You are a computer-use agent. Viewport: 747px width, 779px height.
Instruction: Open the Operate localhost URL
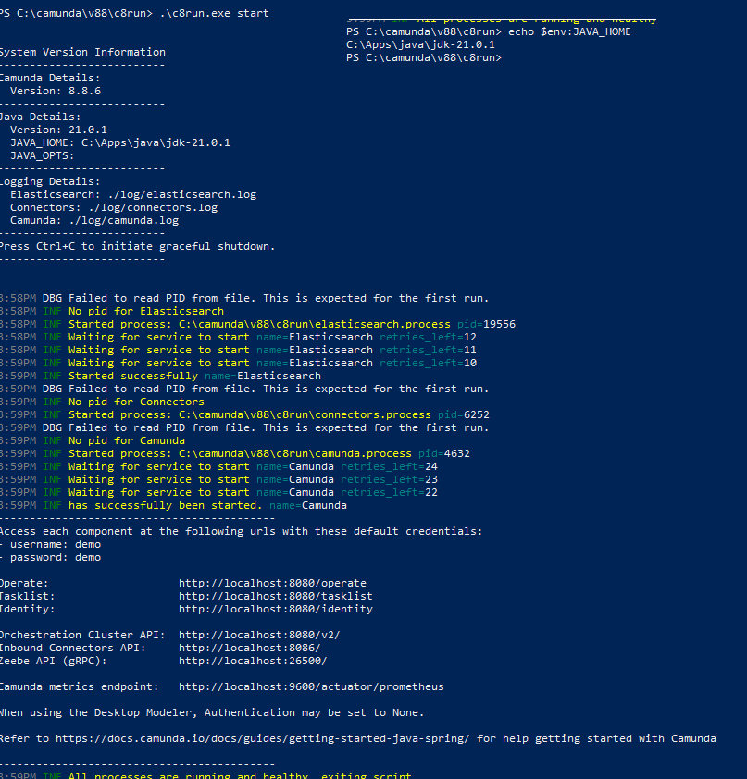pos(272,583)
